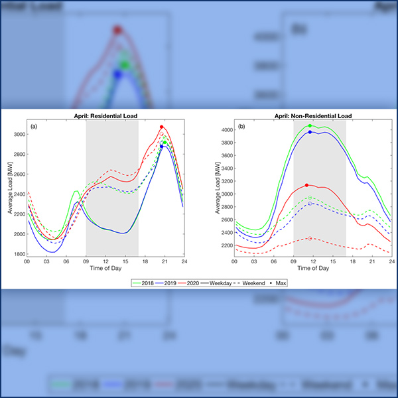The height and width of the screenshot is (398, 398).
Task: Click the green filled max marker on Non-Residential chart
Action: point(310,126)
